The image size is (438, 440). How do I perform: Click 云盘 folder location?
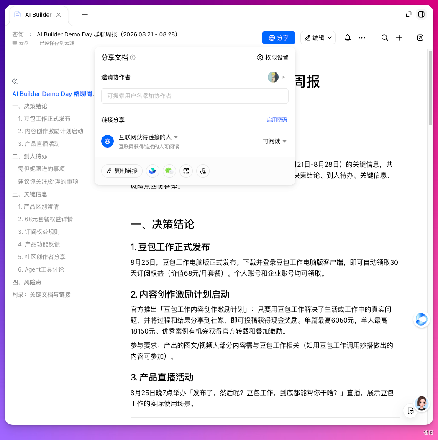pyautogui.click(x=21, y=43)
